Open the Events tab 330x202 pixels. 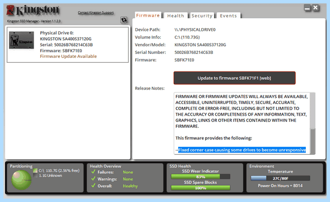tap(228, 15)
